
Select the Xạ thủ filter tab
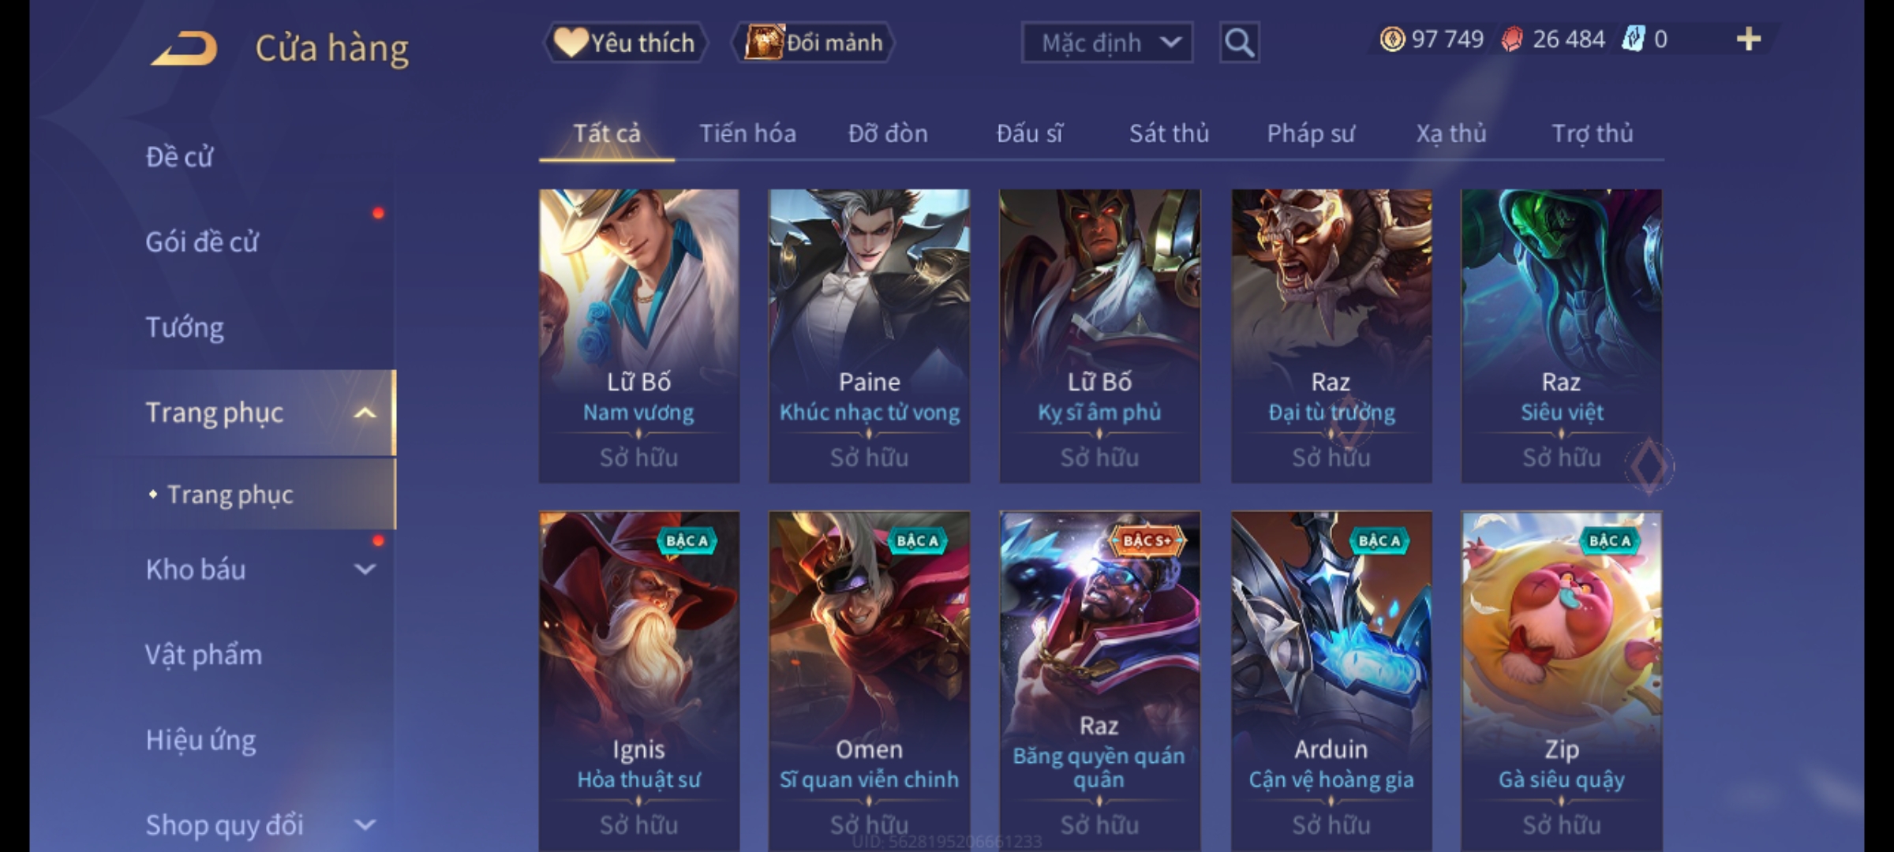1450,133
